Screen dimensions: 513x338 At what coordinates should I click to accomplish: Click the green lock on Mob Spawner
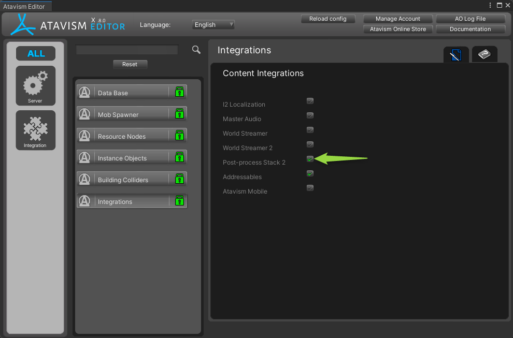tap(179, 114)
